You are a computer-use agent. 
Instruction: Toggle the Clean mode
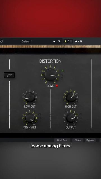point(78,140)
